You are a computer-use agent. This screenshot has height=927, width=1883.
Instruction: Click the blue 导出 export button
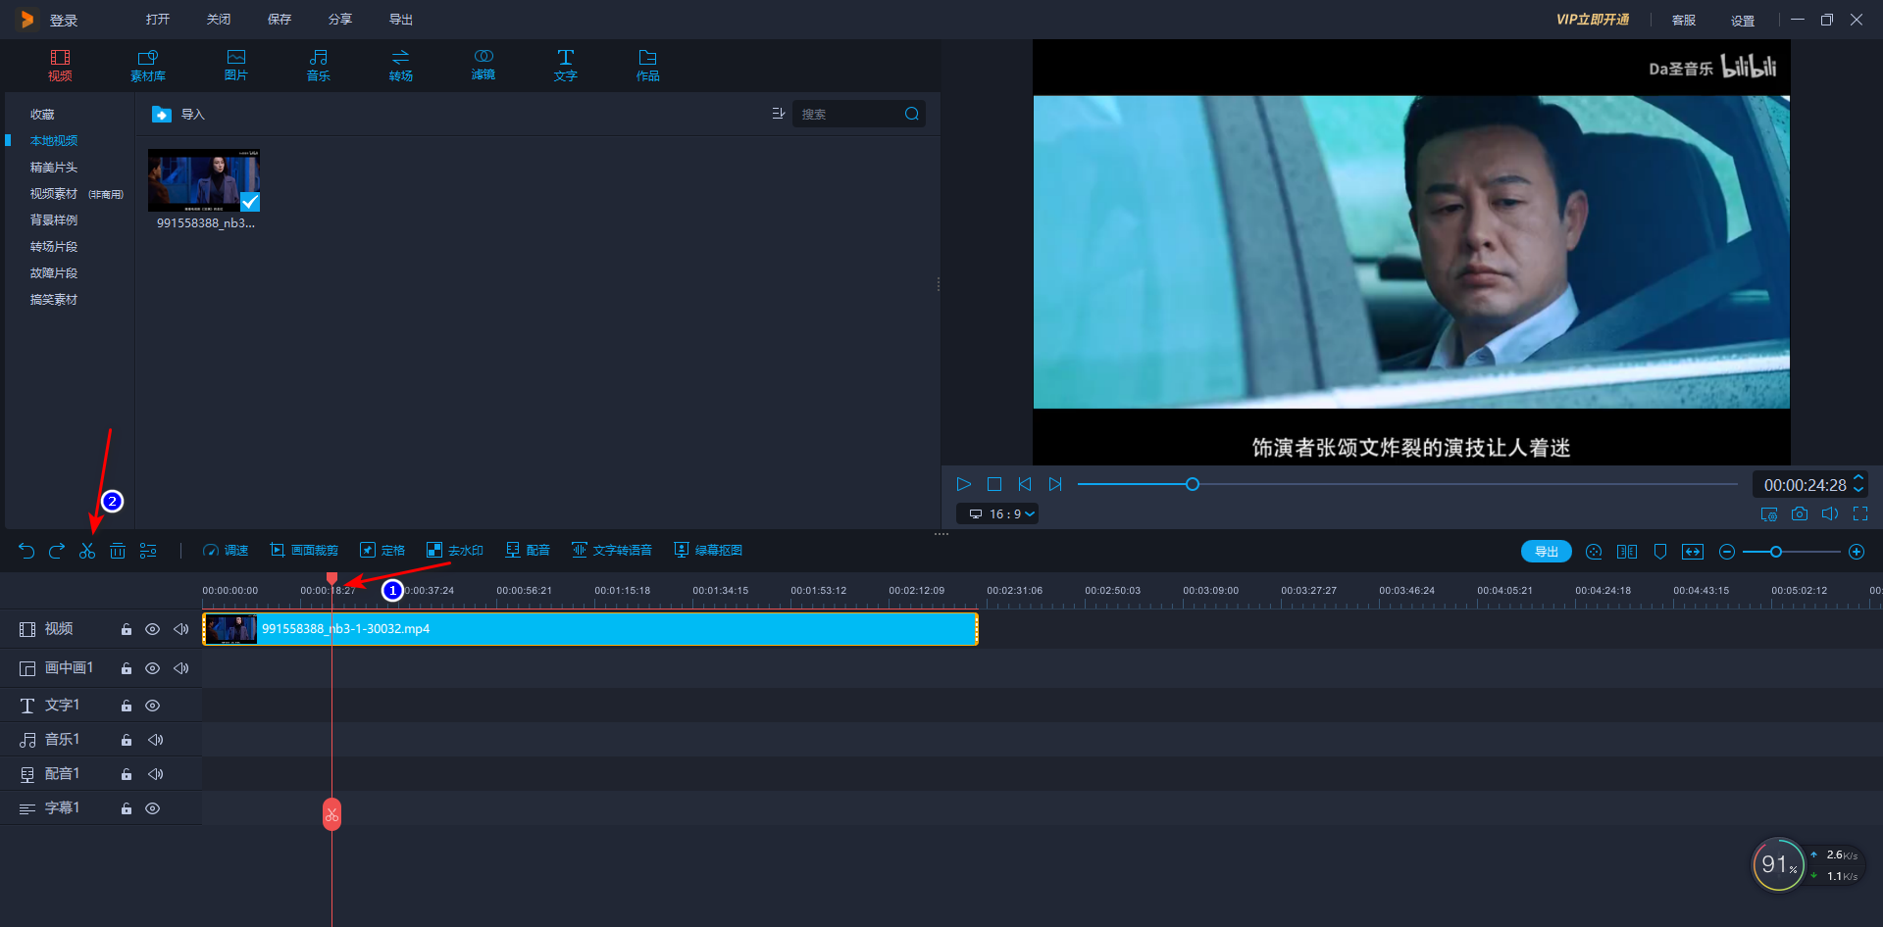[x=1546, y=552]
